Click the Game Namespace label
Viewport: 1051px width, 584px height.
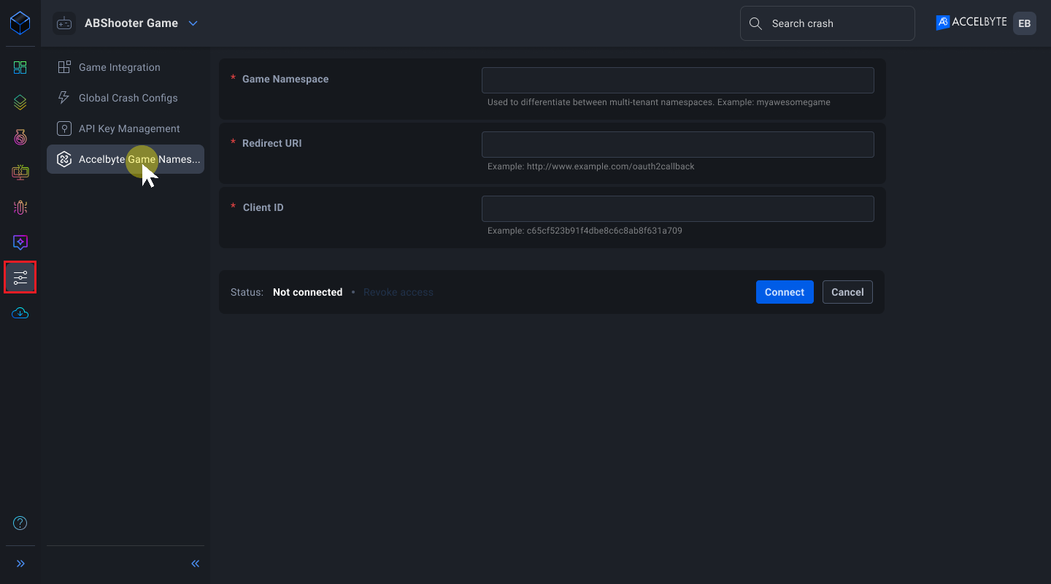(x=285, y=79)
